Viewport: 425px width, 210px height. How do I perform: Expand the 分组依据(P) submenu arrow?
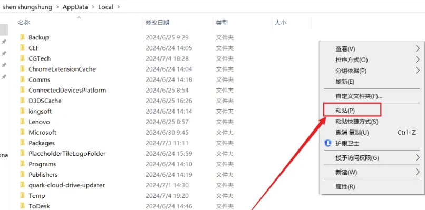(418, 71)
